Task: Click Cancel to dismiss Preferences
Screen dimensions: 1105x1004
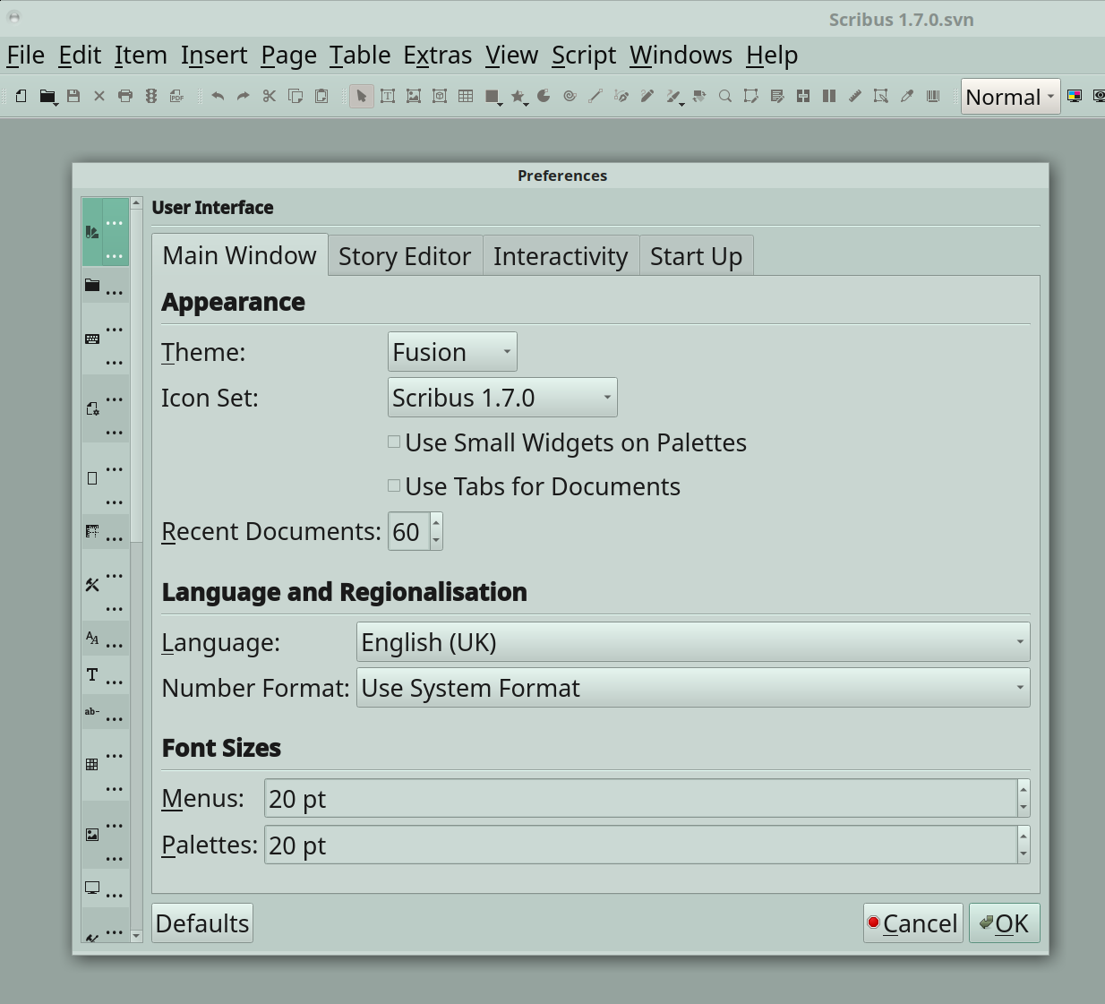Action: [x=912, y=923]
